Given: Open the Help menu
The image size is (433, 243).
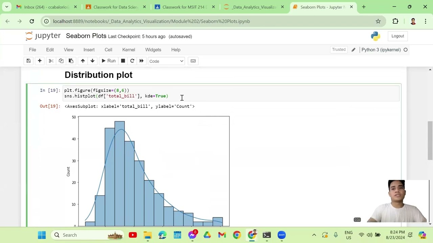Looking at the screenshot, I should click(176, 50).
